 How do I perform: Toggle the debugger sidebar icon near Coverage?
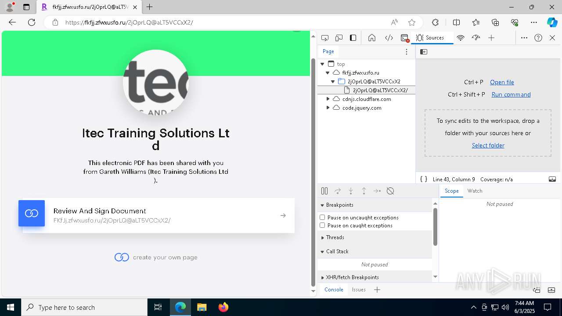pos(552,179)
